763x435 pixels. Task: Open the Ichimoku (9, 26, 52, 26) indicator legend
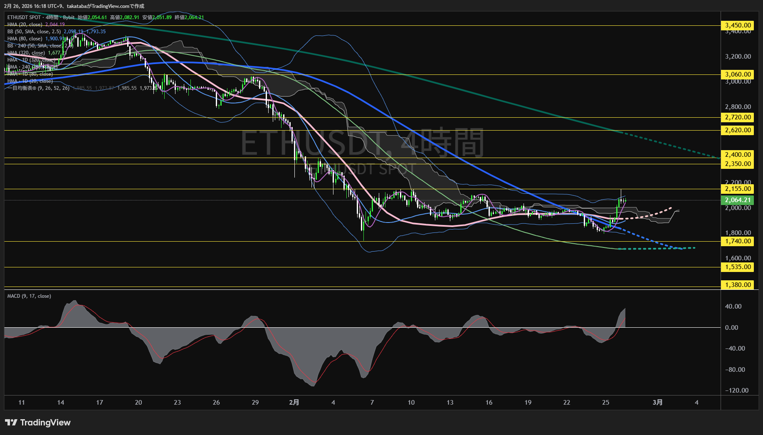coord(38,88)
